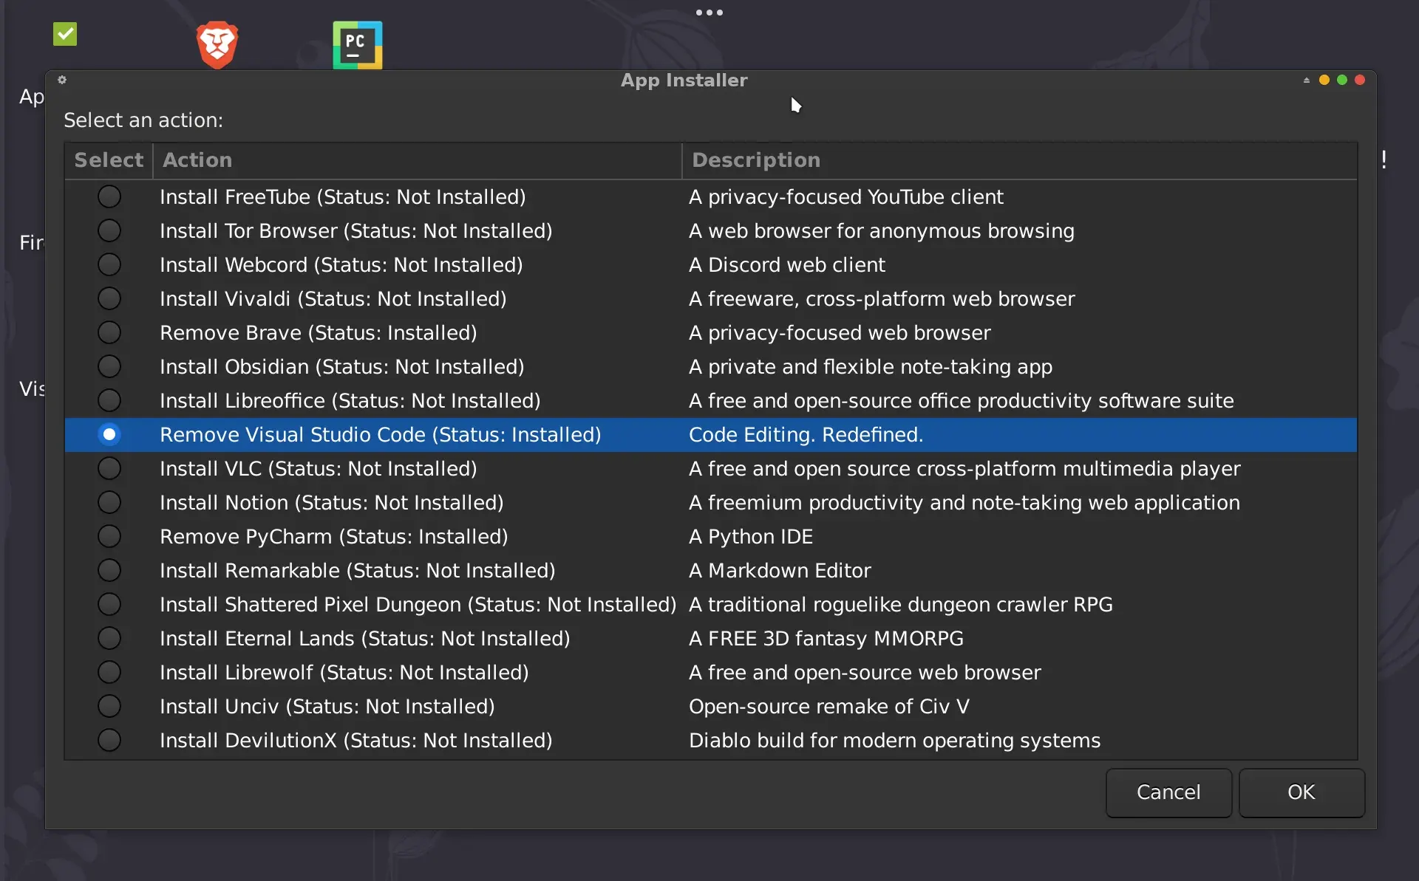Click 'Install Webcord (Status: Not Installed)' text

click(341, 265)
